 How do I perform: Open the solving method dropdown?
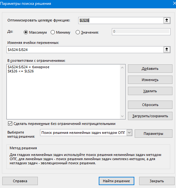point(130,133)
